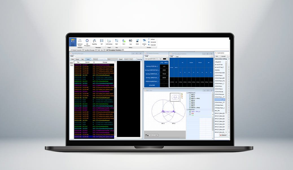This screenshot has width=293, height=170.
Task: Open the MIN threshold color dropdown
Action: pos(167,59)
